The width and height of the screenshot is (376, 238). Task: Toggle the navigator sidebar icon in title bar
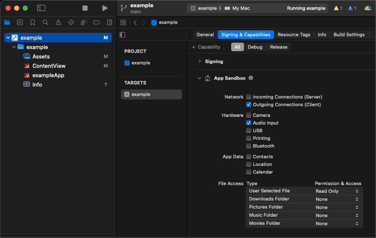click(x=41, y=8)
